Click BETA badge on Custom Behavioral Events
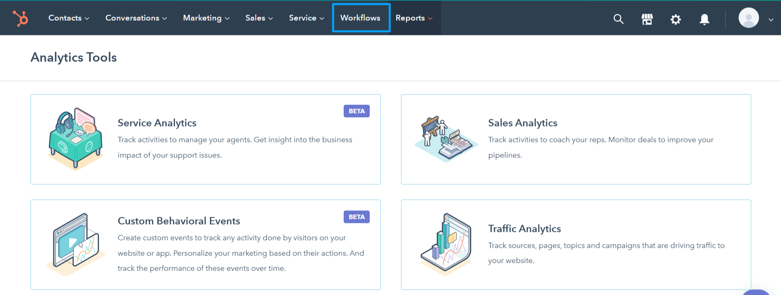The width and height of the screenshot is (781, 295). tap(357, 217)
